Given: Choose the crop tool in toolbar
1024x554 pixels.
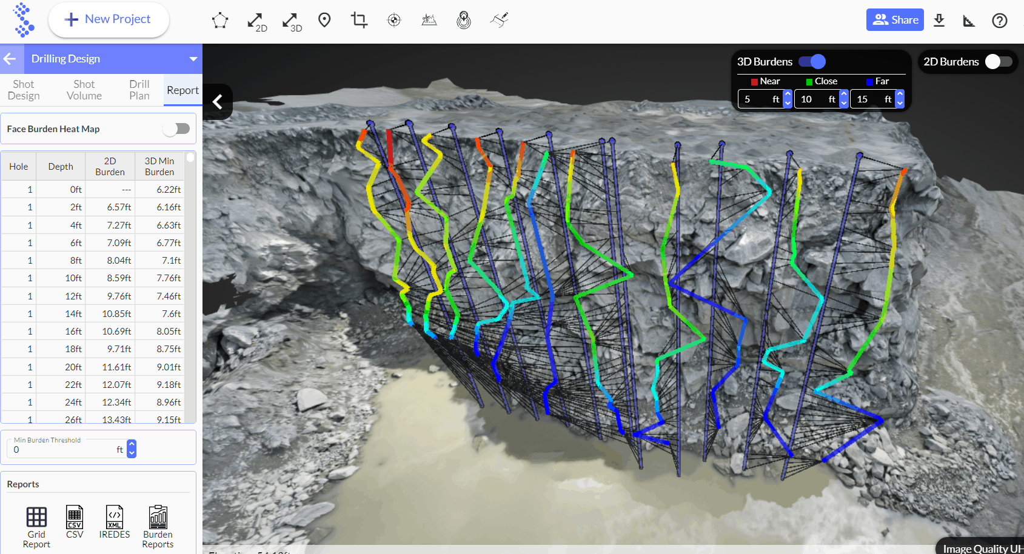Looking at the screenshot, I should click(359, 21).
